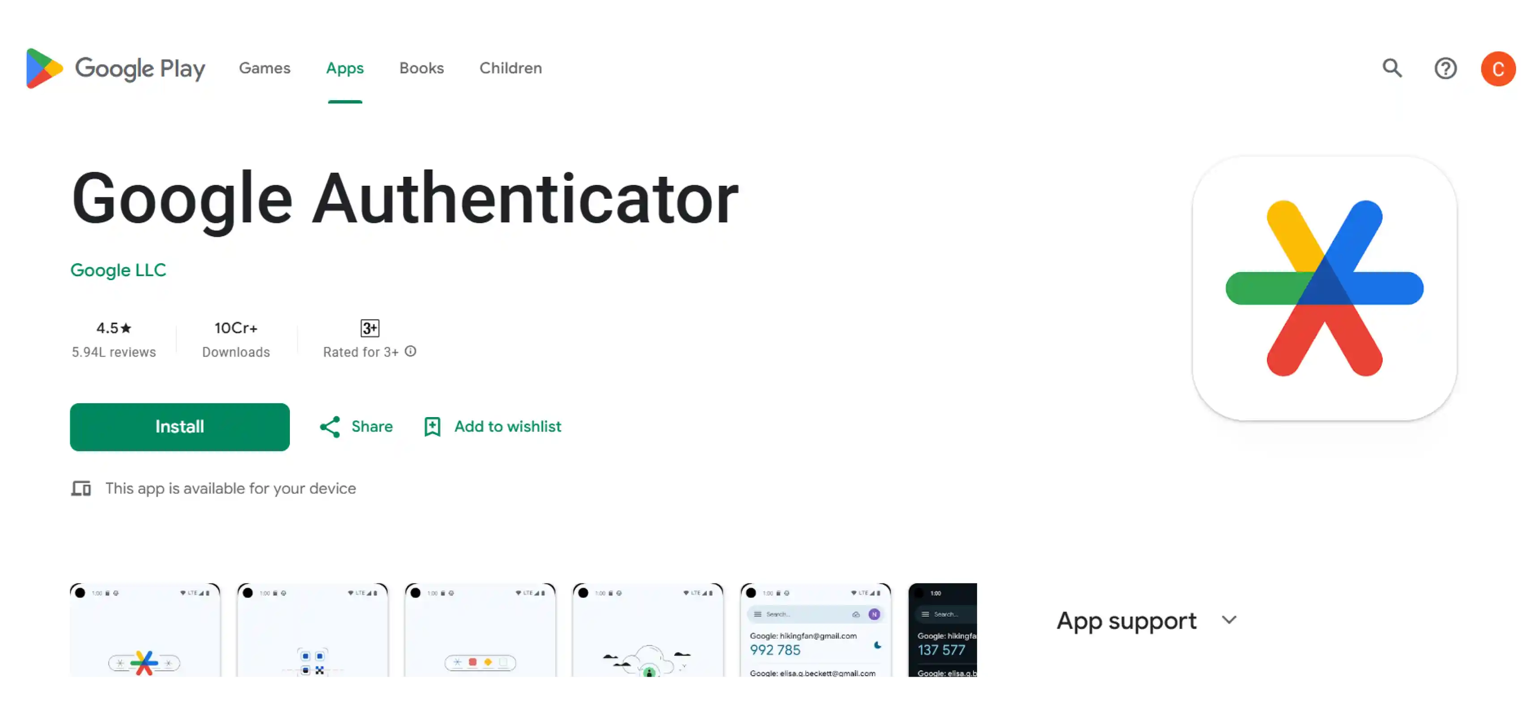Viewport: 1521px width, 716px height.
Task: Open the screenshot showing code 992 785
Action: tap(816, 630)
